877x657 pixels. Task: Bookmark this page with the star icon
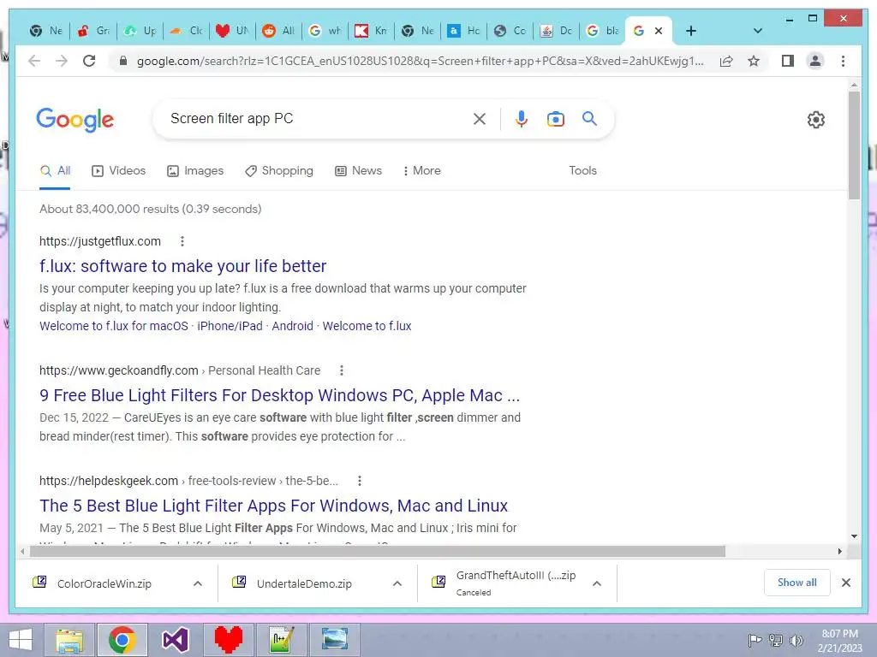coord(754,61)
